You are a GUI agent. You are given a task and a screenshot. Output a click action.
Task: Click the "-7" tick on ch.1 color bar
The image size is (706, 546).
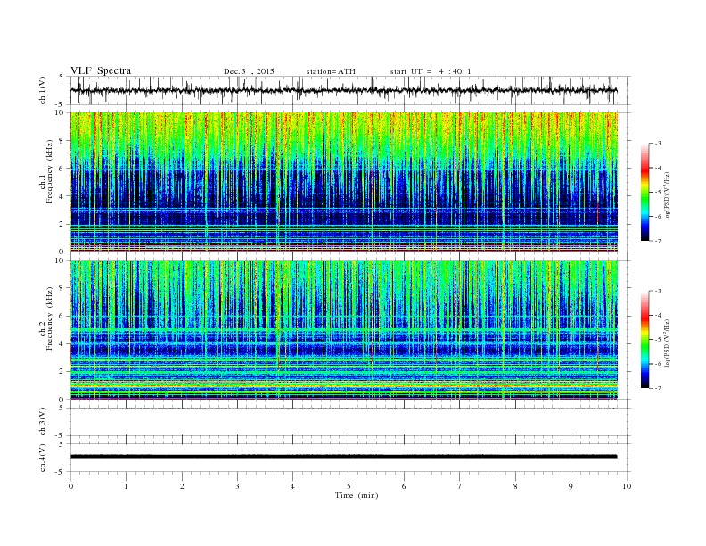[x=658, y=241]
